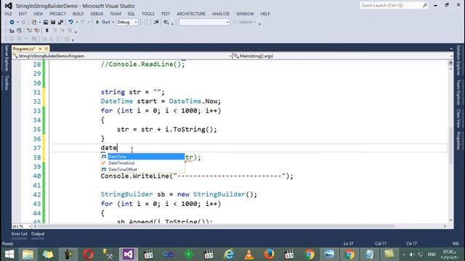465x261 pixels.
Task: Open the Error List tab
Action: pyautogui.click(x=20, y=233)
